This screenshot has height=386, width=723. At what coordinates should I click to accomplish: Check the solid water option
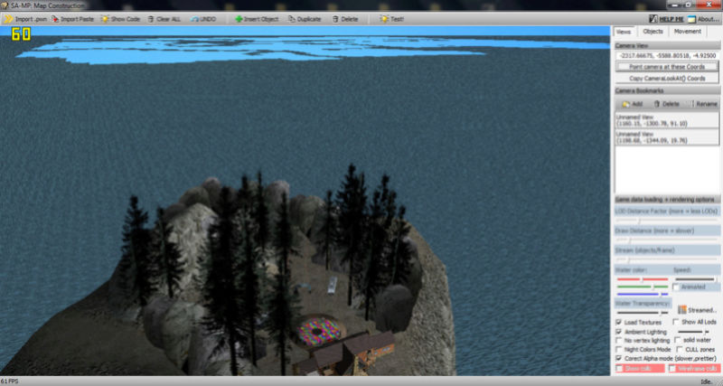point(679,340)
